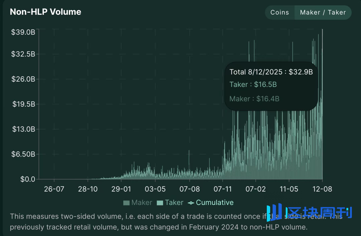The image size is (361, 236).
Task: Click the Maker legend color square
Action: pos(126,203)
